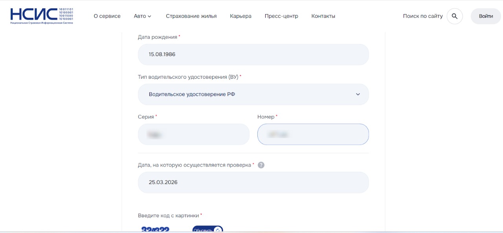Screen dimensions: 503x233
Task: Click the search magnifier icon
Action: [455, 16]
